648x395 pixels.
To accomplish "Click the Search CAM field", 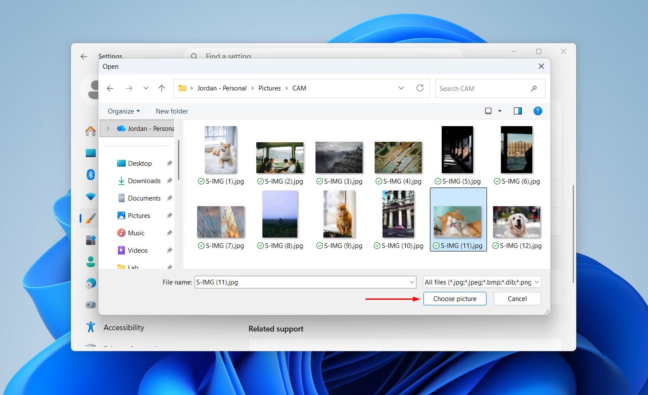I will point(490,88).
